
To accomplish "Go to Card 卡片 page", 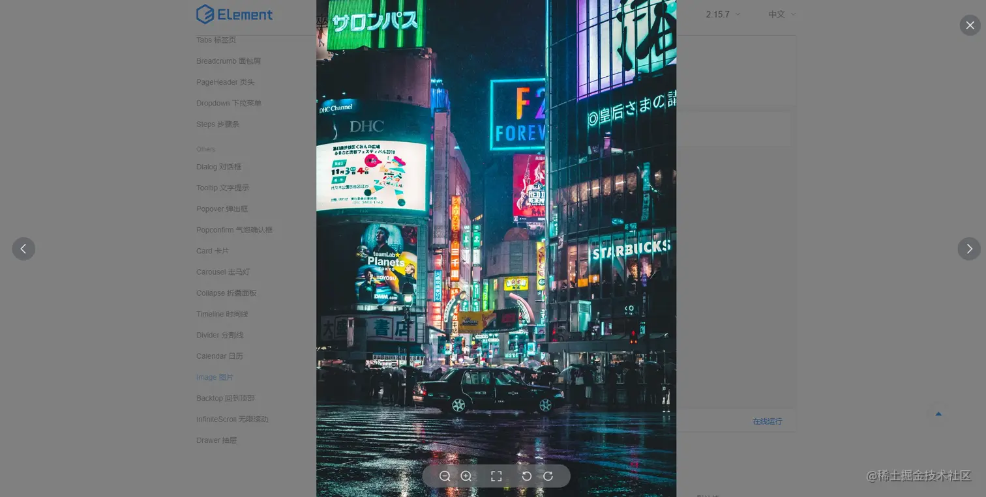I will click(x=213, y=251).
